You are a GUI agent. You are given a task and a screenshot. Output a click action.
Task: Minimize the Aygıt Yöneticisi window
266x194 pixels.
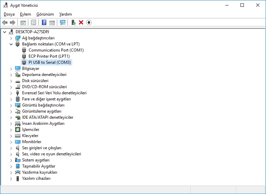click(x=227, y=5)
